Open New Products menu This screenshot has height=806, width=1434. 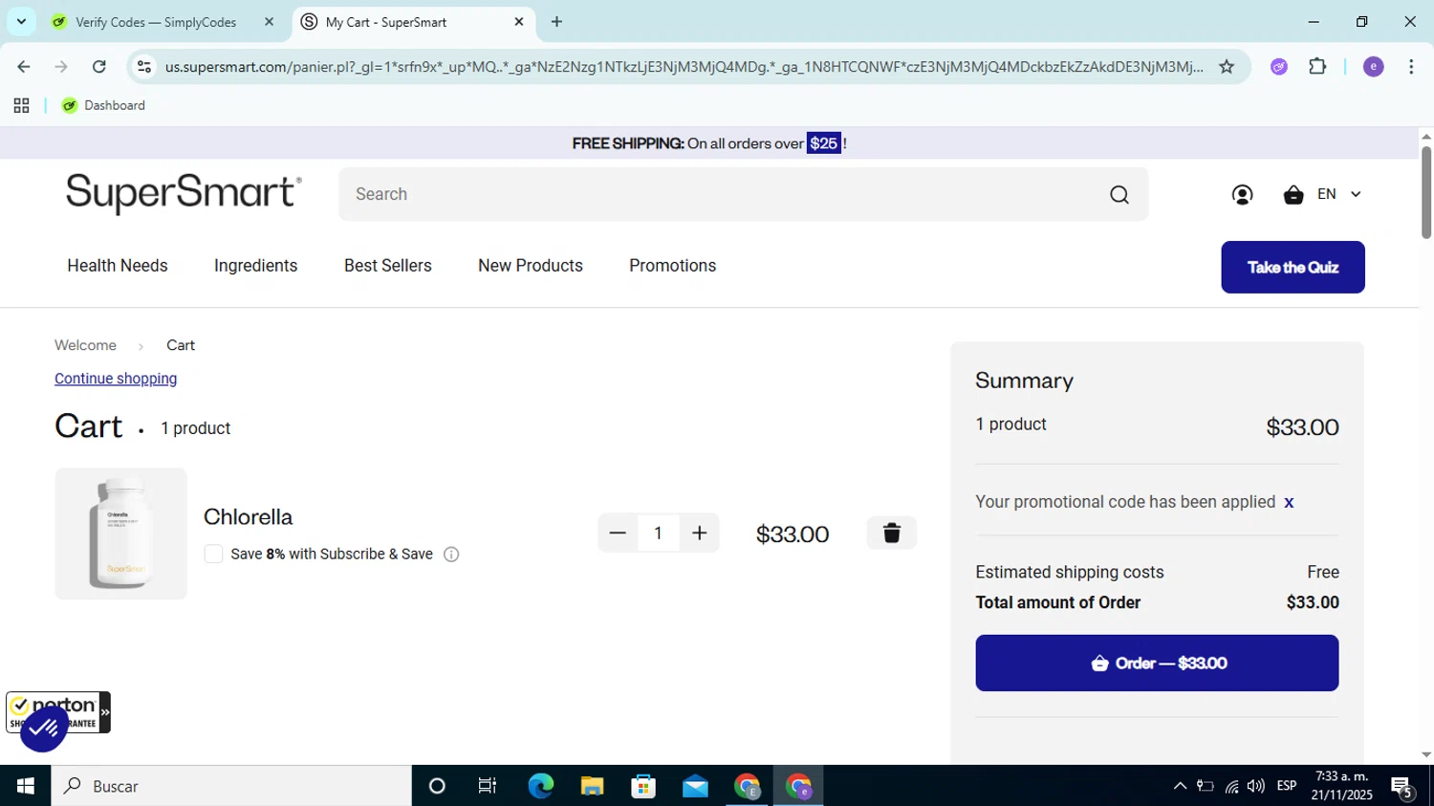tap(531, 266)
